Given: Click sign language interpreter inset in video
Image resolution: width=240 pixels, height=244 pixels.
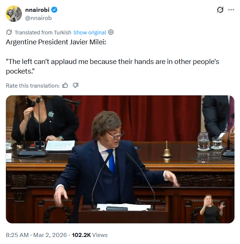Looking at the screenshot, I should pyautogui.click(x=213, y=209).
